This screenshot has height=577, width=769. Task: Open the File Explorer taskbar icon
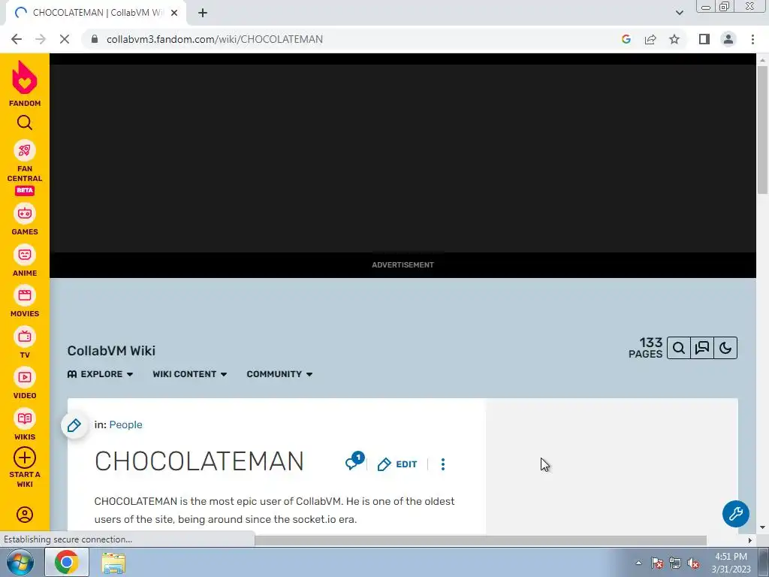coord(113,563)
